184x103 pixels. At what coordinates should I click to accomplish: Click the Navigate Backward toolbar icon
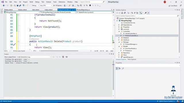point(4,5)
